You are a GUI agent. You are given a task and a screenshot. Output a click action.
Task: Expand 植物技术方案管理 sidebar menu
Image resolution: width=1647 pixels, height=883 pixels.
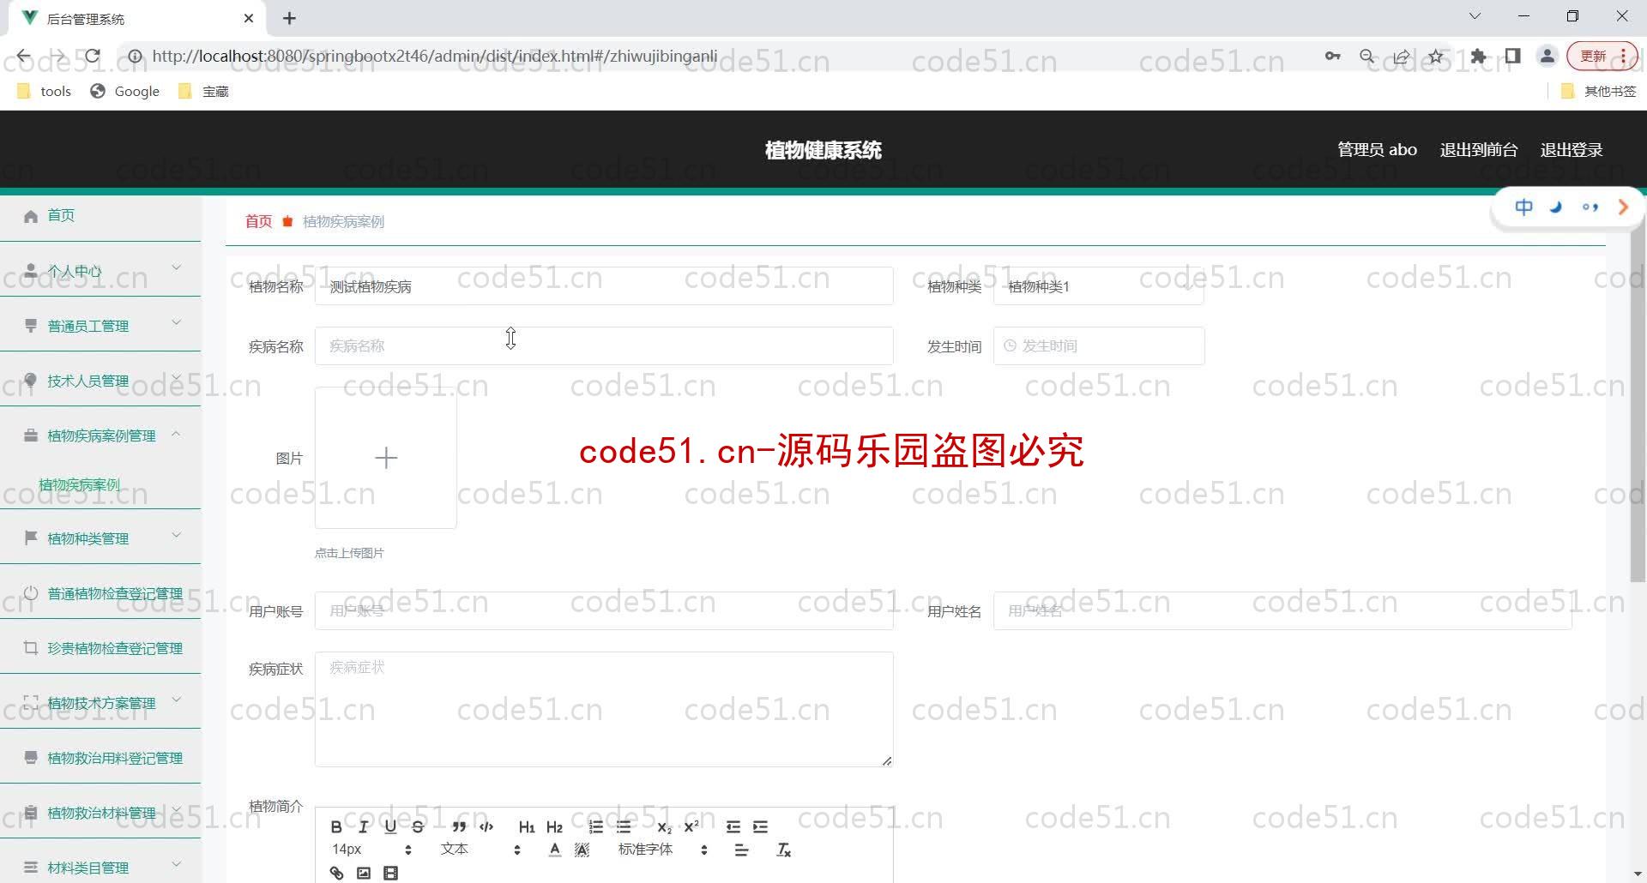100,703
